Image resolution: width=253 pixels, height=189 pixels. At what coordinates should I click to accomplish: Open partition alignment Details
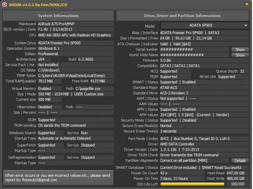pyautogui.click(x=240, y=161)
